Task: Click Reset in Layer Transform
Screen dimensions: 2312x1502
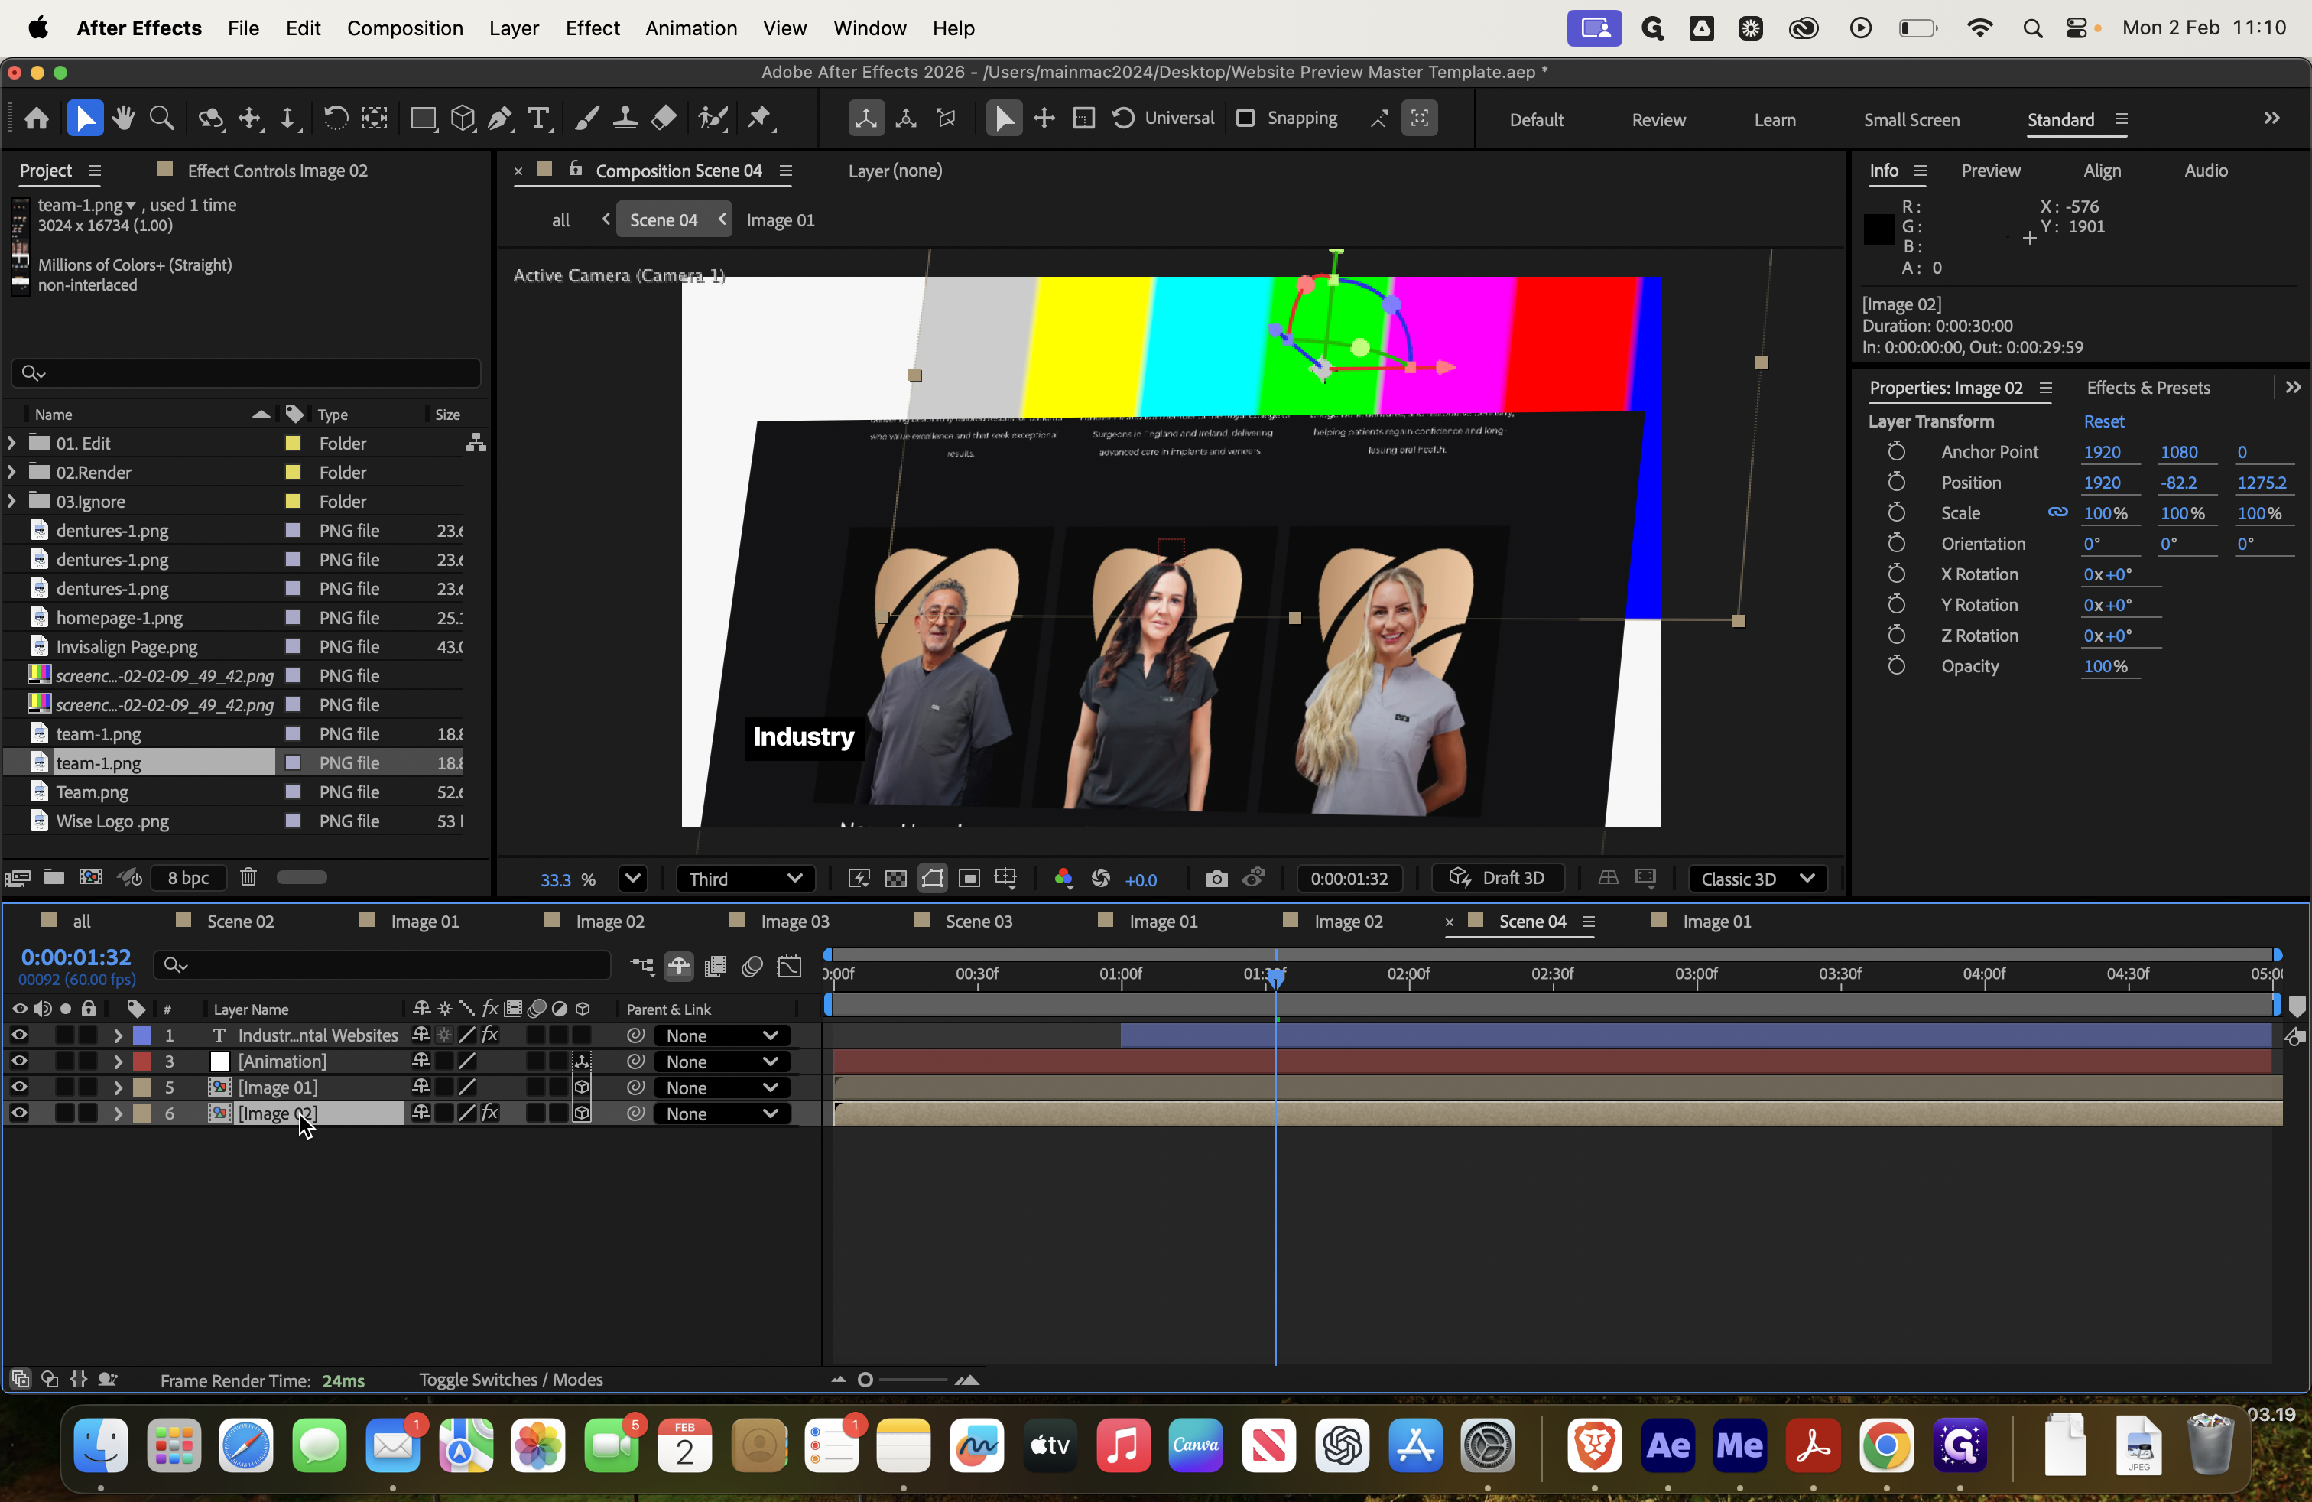Action: point(2103,421)
